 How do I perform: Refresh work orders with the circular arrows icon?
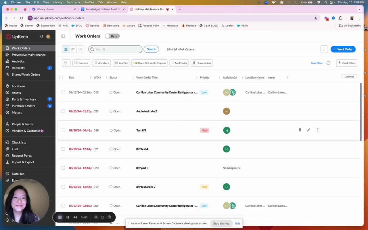point(328,63)
